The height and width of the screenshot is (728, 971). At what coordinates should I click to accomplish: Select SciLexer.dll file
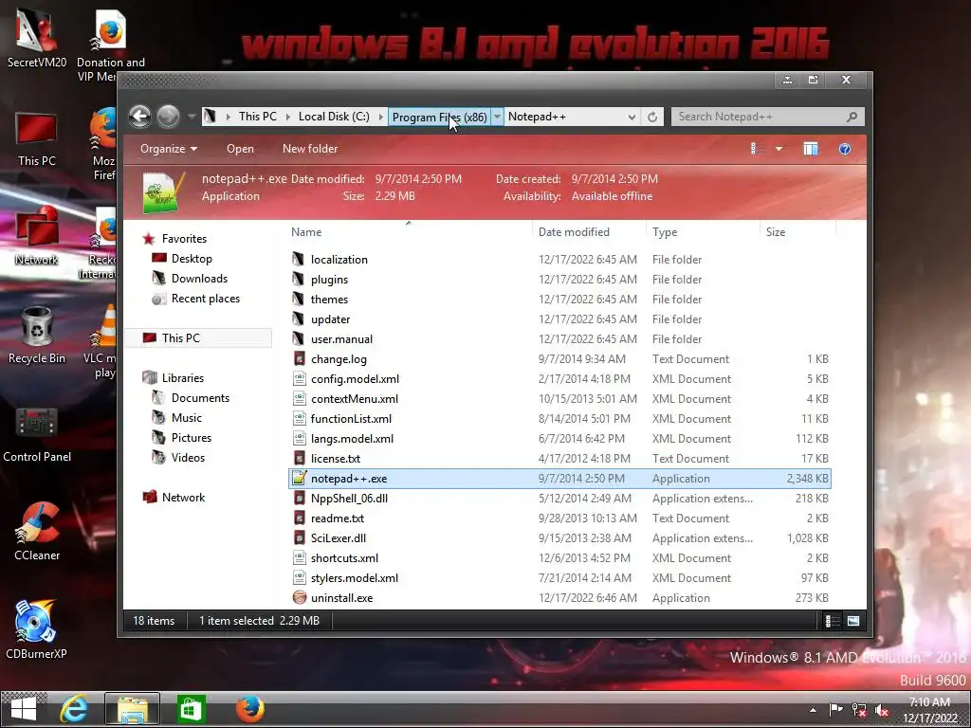tap(339, 538)
